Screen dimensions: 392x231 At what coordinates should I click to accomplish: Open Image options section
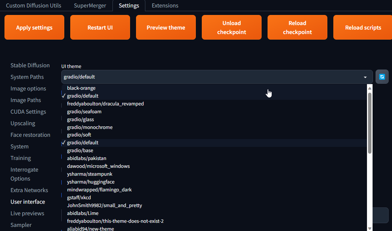28,89
